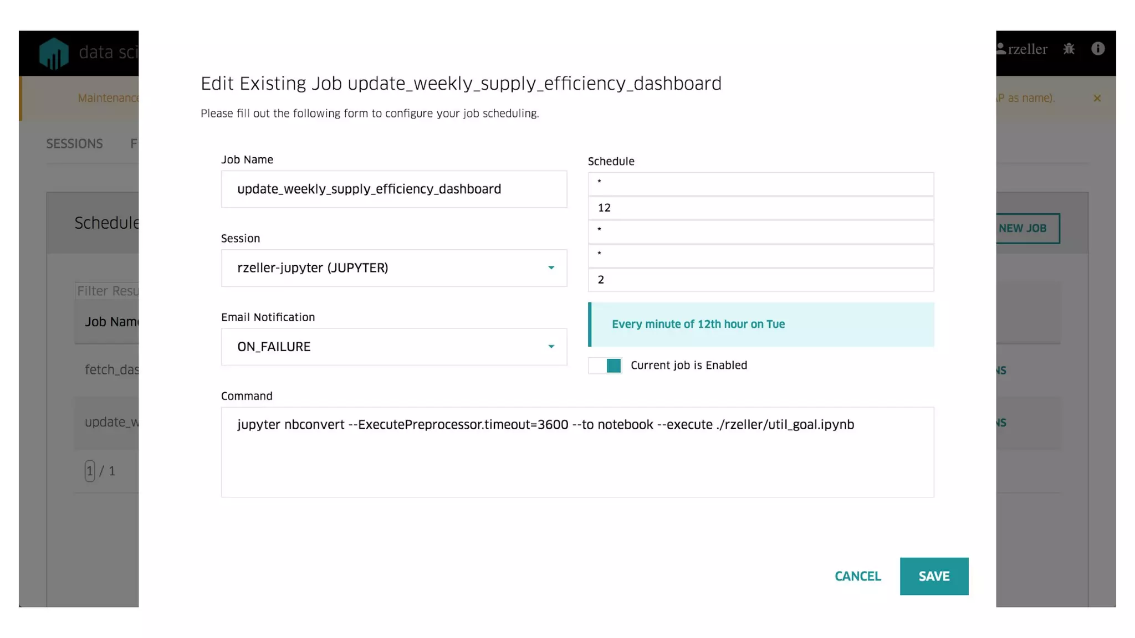Click the first schedule minute field

pyautogui.click(x=760, y=183)
